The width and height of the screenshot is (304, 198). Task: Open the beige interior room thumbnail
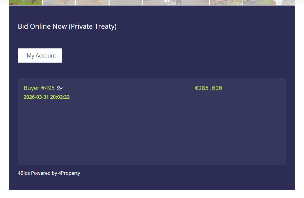(92, 2)
